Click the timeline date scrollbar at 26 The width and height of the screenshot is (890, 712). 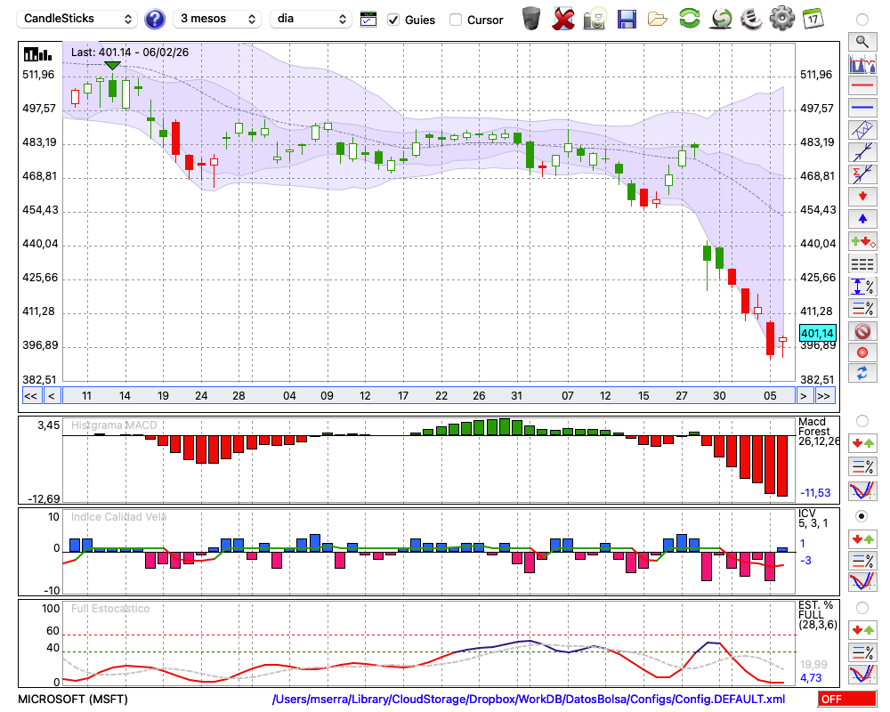479,396
